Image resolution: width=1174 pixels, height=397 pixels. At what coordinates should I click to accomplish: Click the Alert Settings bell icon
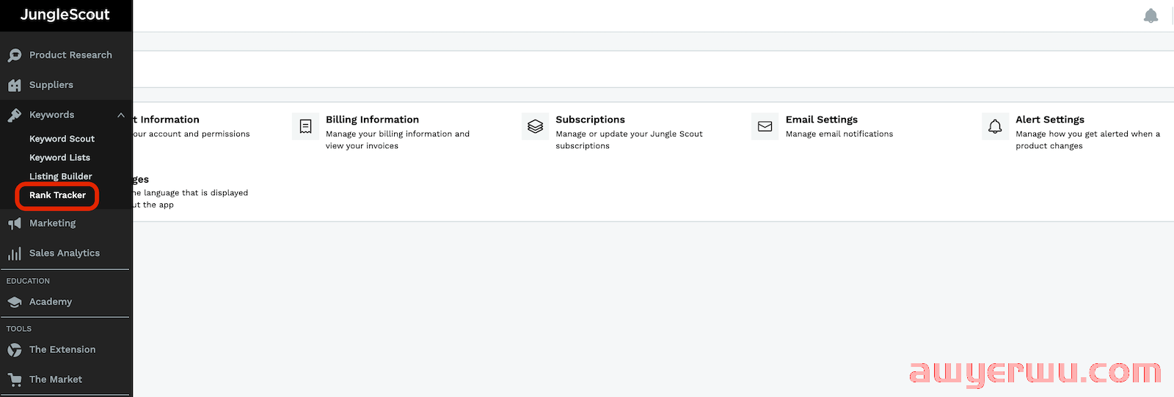point(995,126)
